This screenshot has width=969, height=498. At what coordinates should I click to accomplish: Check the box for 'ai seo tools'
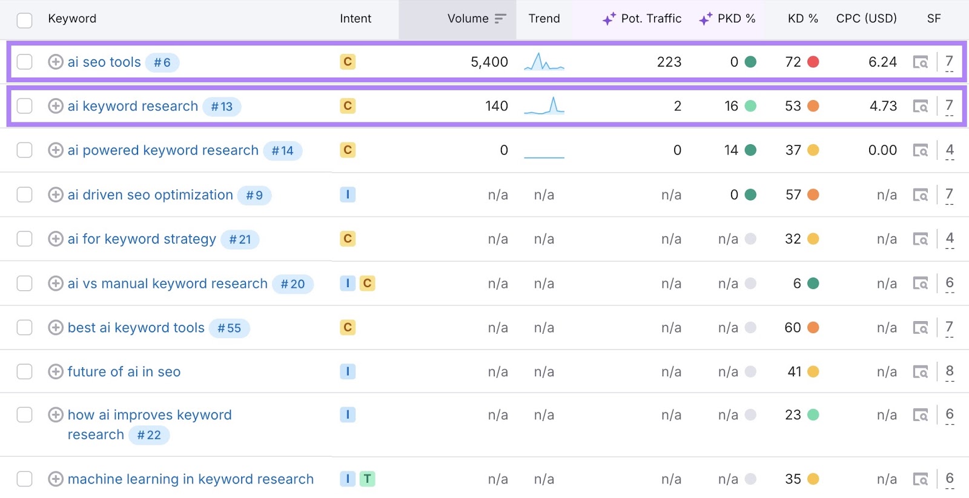24,62
